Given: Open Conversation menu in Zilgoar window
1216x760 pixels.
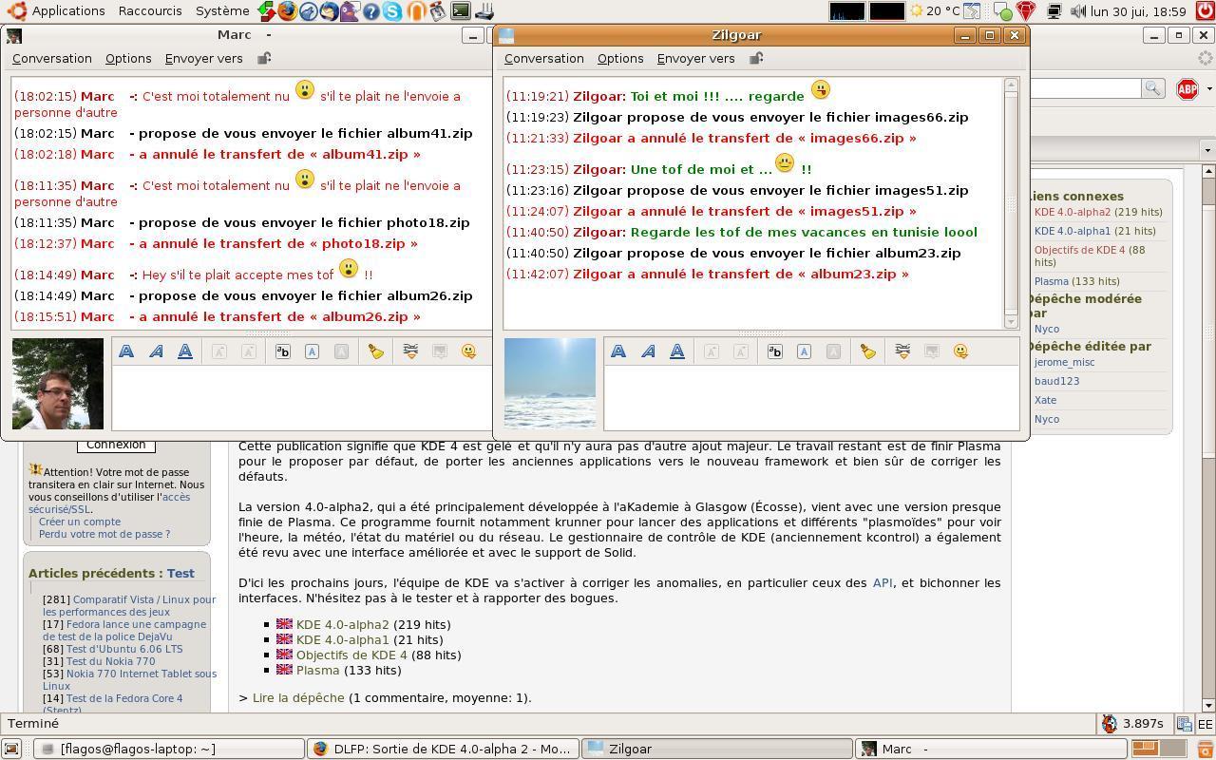Looking at the screenshot, I should pos(543,59).
